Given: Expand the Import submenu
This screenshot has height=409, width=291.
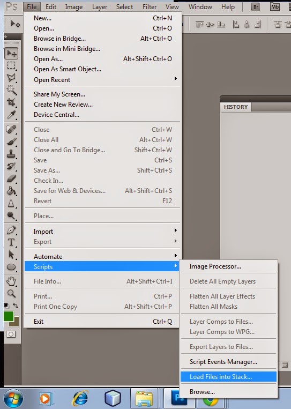Looking at the screenshot, I should 102,232.
